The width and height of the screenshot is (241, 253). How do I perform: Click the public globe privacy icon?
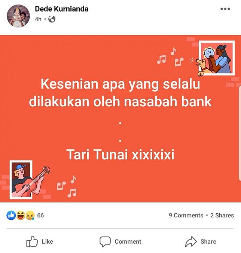52,19
